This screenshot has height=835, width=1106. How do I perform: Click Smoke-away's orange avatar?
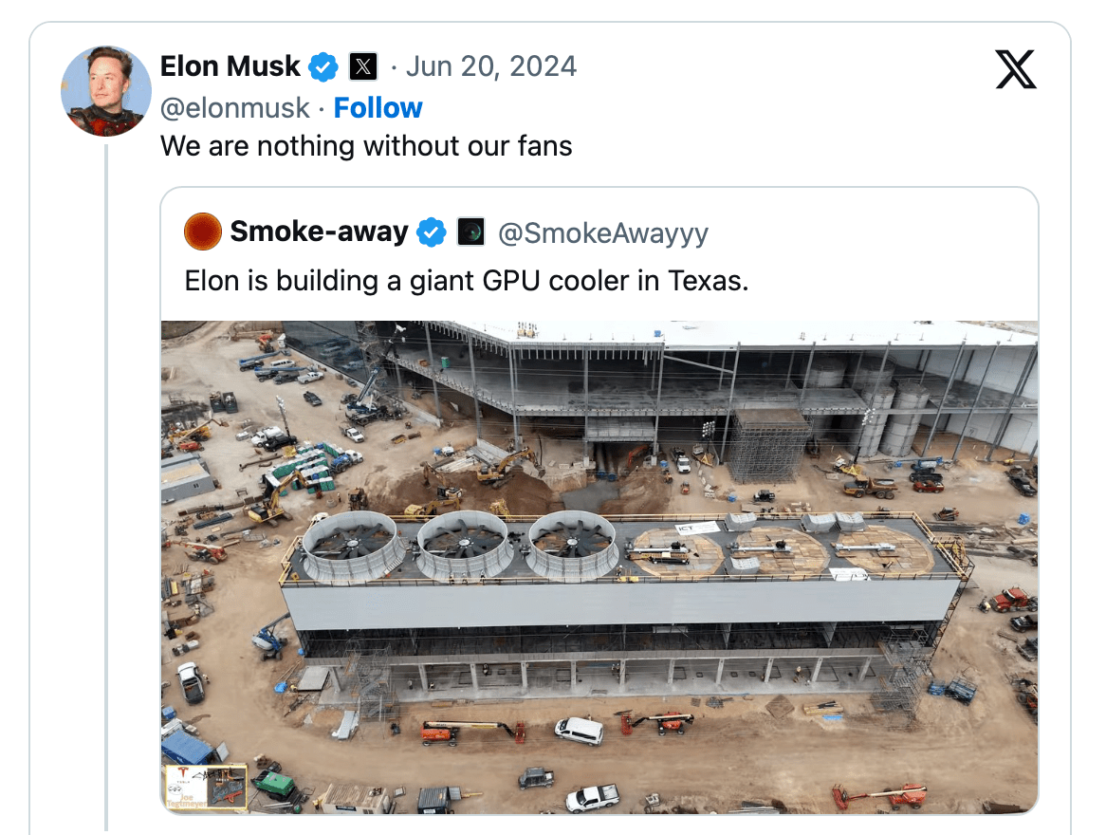[x=200, y=231]
